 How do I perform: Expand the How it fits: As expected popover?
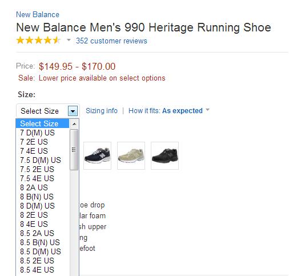tap(169, 111)
